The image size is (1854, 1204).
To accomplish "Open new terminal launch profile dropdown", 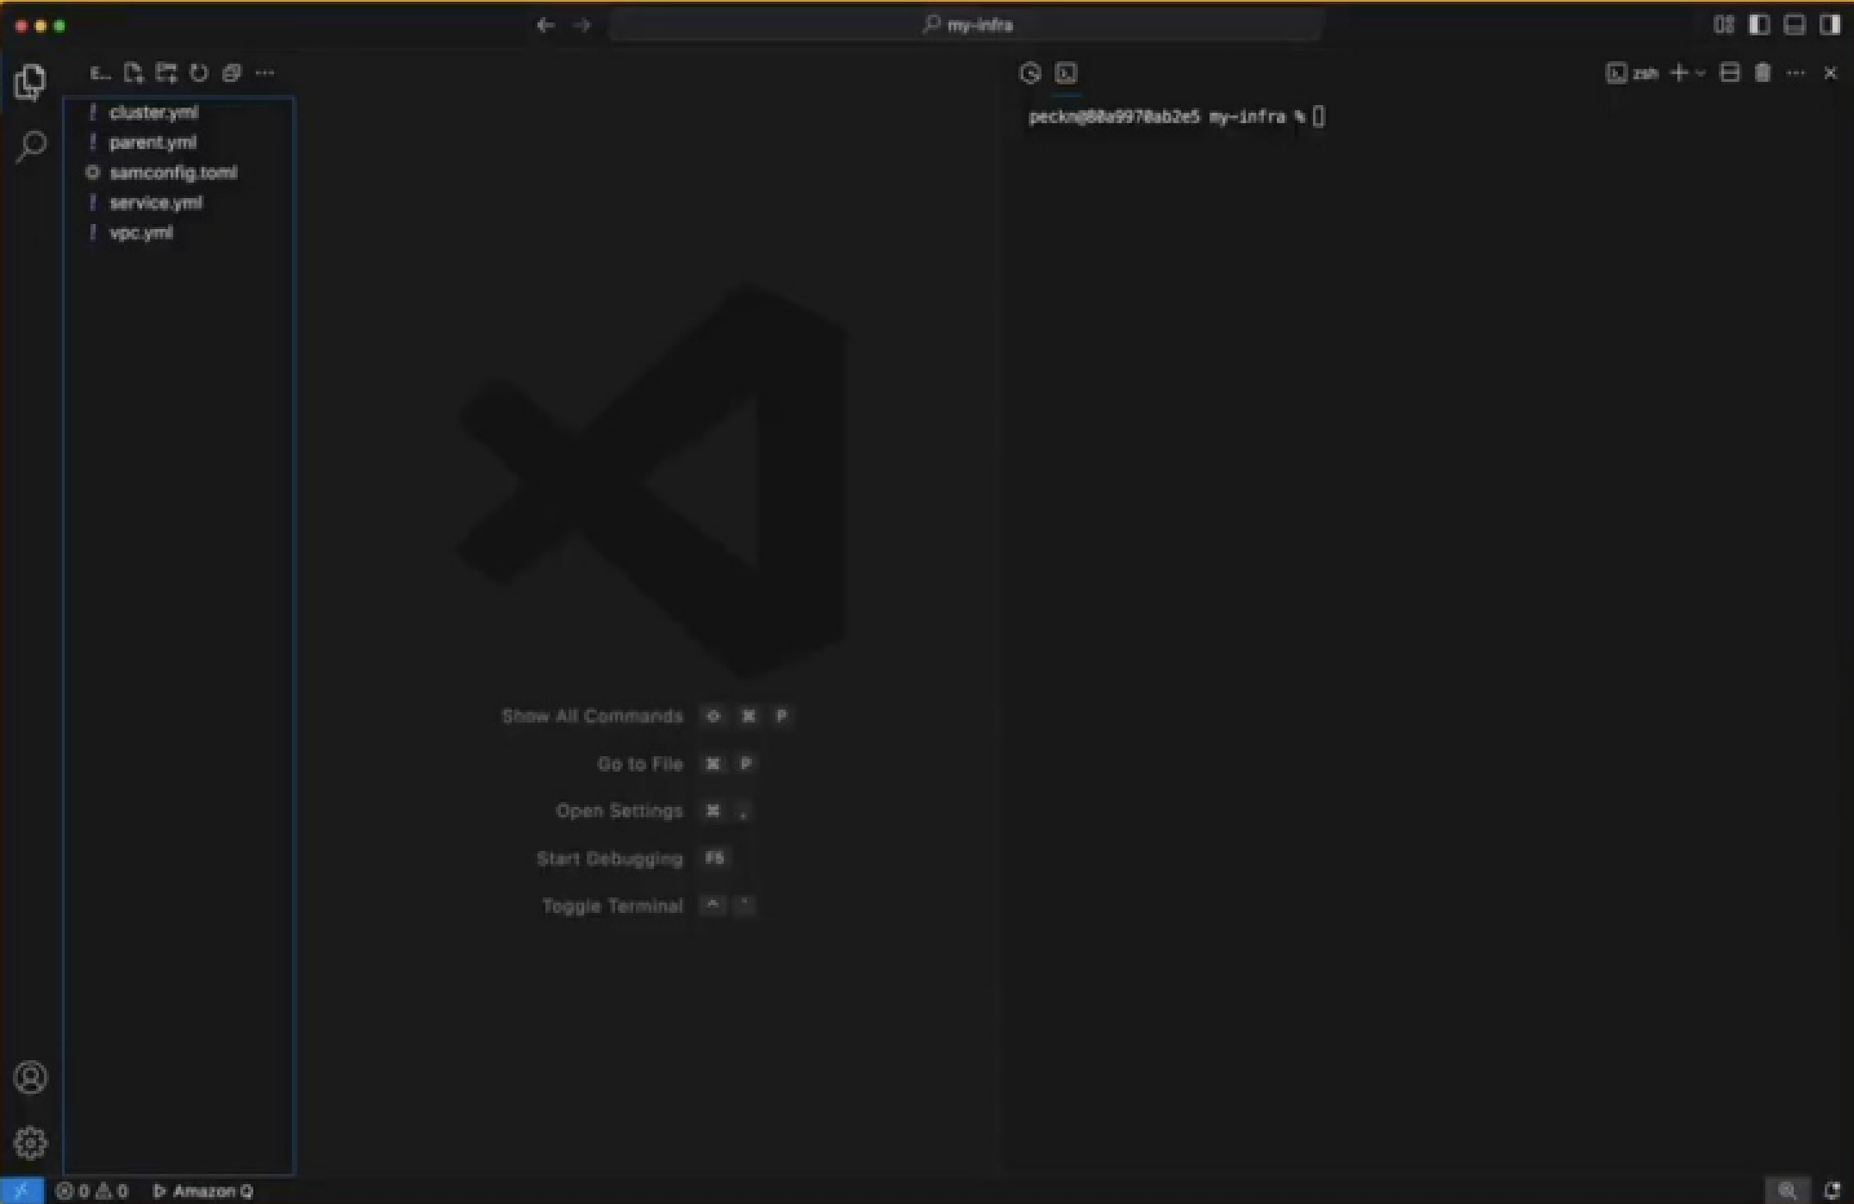I will pos(1701,73).
